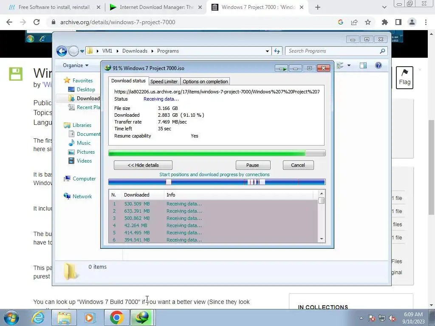This screenshot has height=326, width=435.
Task: Show hidden tray icons arrow
Action: 361,318
